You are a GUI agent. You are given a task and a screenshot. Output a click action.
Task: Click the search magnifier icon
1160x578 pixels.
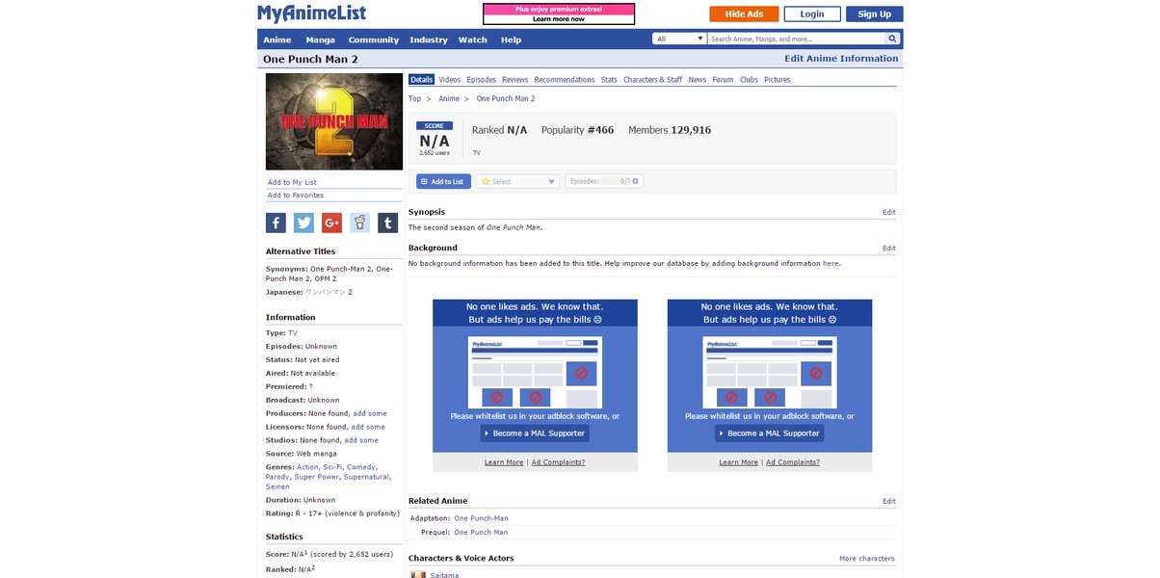click(892, 39)
